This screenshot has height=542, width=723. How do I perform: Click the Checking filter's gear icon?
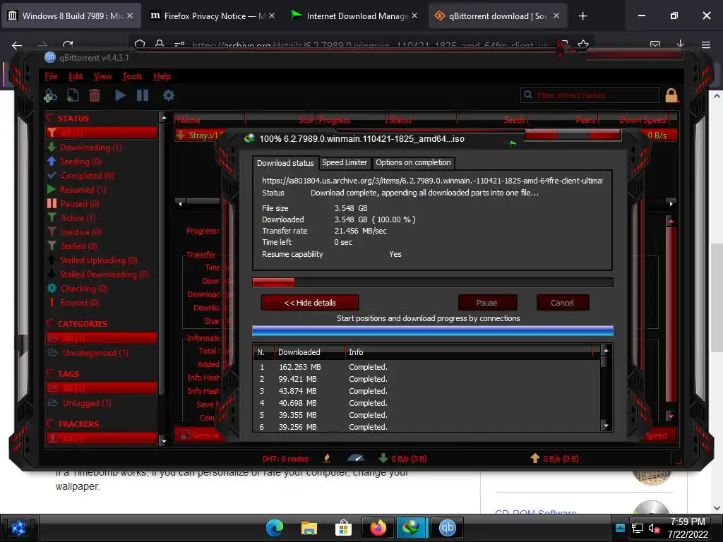(x=52, y=289)
